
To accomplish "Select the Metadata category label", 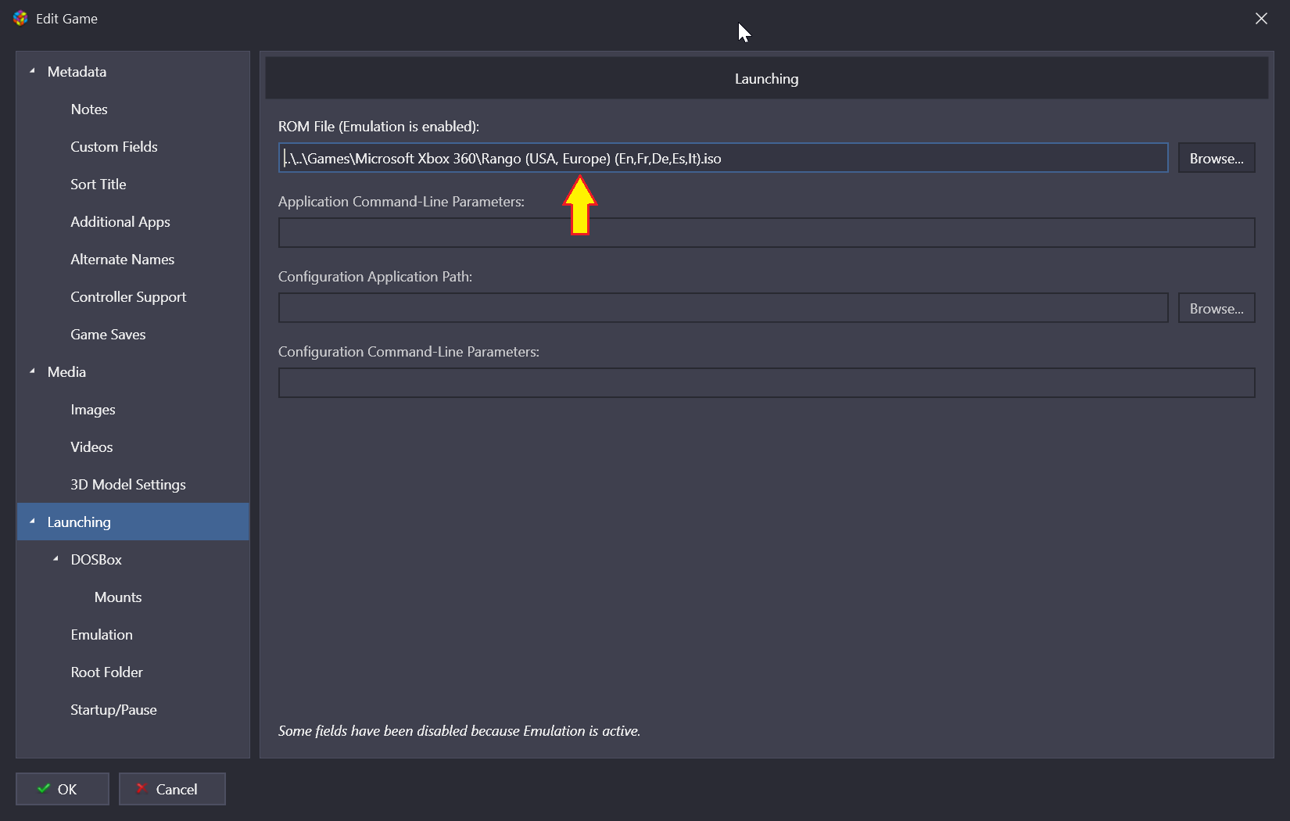I will [77, 72].
